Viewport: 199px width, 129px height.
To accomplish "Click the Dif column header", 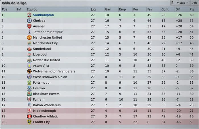I will [178, 9].
